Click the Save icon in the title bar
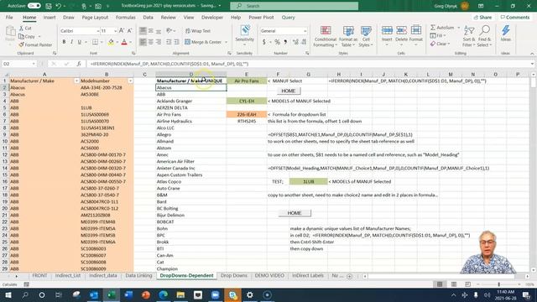 49,6
